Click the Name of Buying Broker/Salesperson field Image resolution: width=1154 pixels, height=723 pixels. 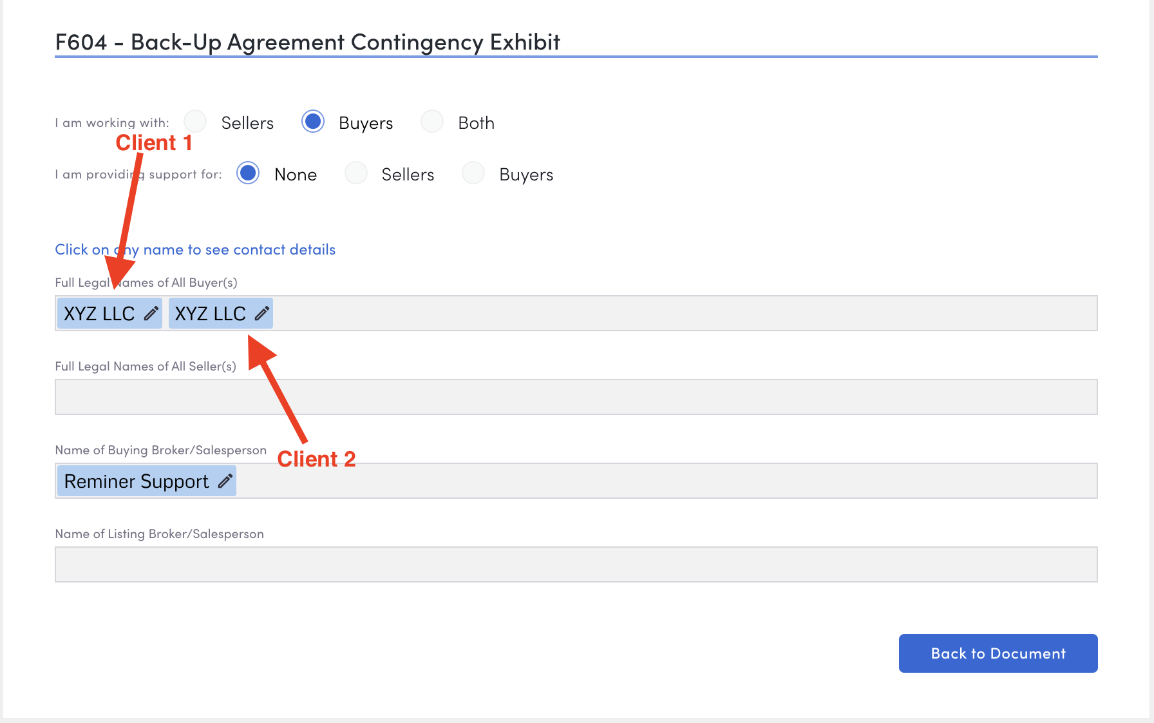(576, 481)
